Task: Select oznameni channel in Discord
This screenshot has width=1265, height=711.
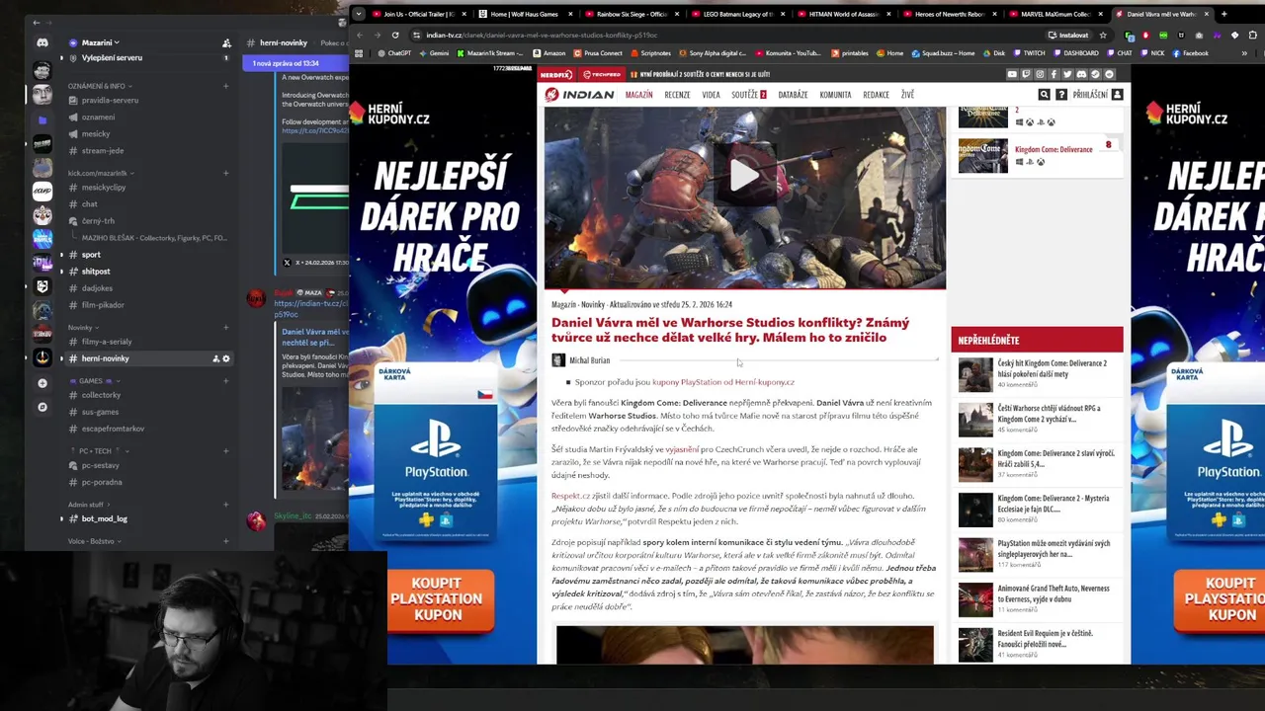Action: click(148, 117)
